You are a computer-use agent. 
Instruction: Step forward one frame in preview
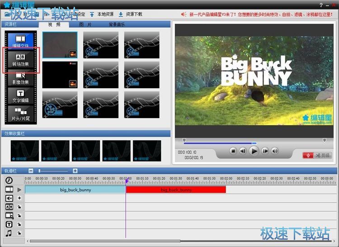tap(265, 151)
